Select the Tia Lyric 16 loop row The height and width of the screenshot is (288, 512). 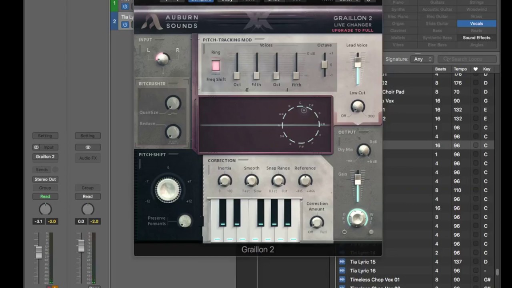point(416,271)
